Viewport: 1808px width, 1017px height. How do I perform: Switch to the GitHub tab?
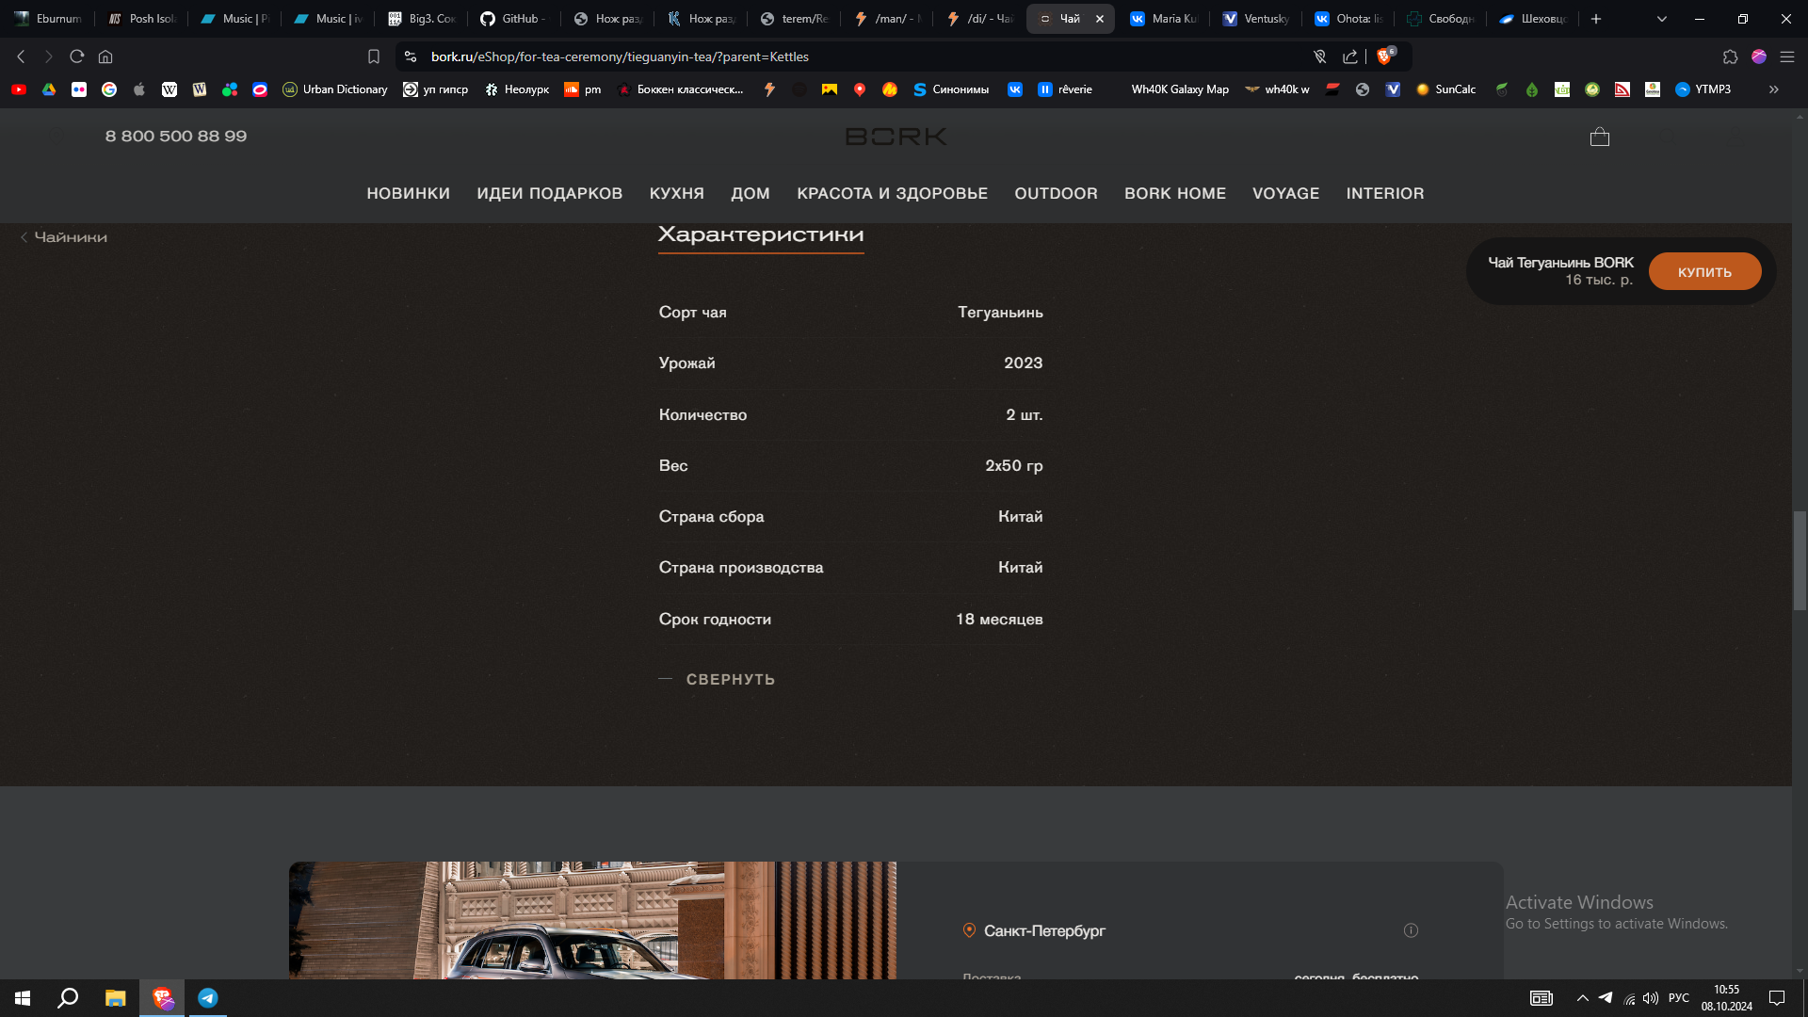pos(513,19)
